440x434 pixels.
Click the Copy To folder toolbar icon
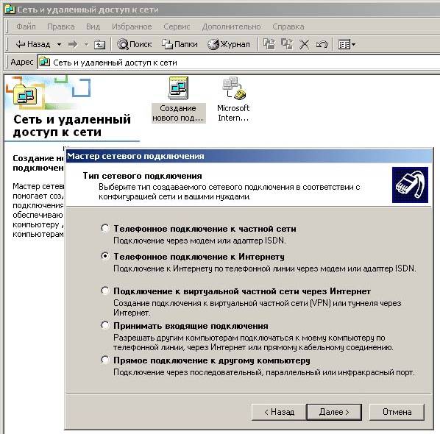pyautogui.click(x=287, y=44)
